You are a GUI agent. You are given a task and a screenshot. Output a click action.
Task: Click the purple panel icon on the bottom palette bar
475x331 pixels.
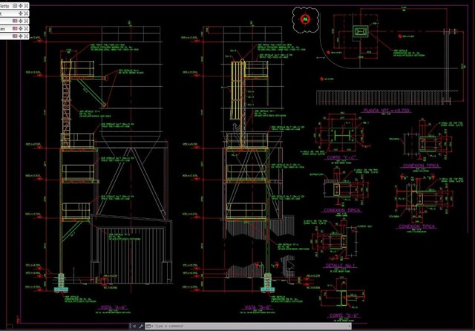(15, 36)
